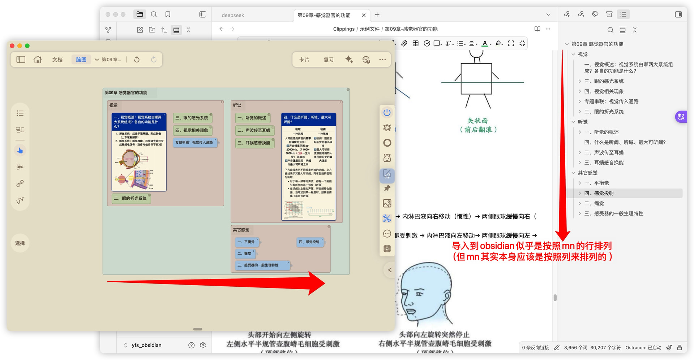Select the hand pointer tool
The width and height of the screenshot is (694, 360).
coord(20,151)
